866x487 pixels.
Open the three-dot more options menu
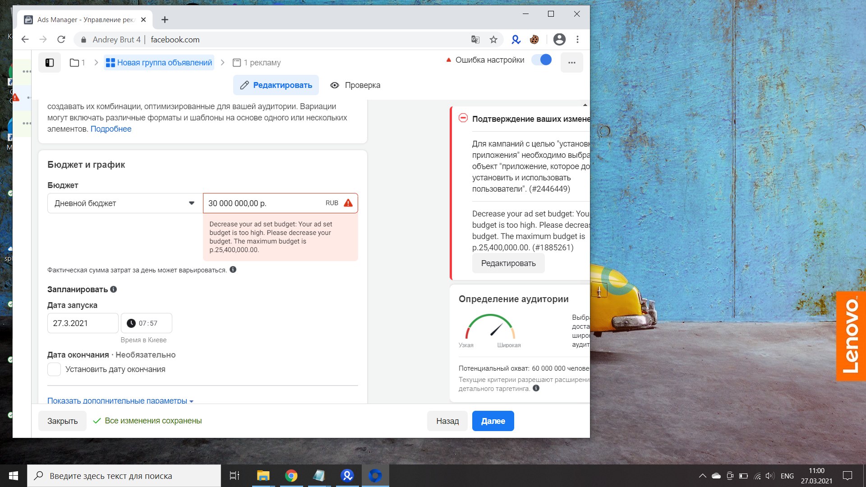pos(572,63)
